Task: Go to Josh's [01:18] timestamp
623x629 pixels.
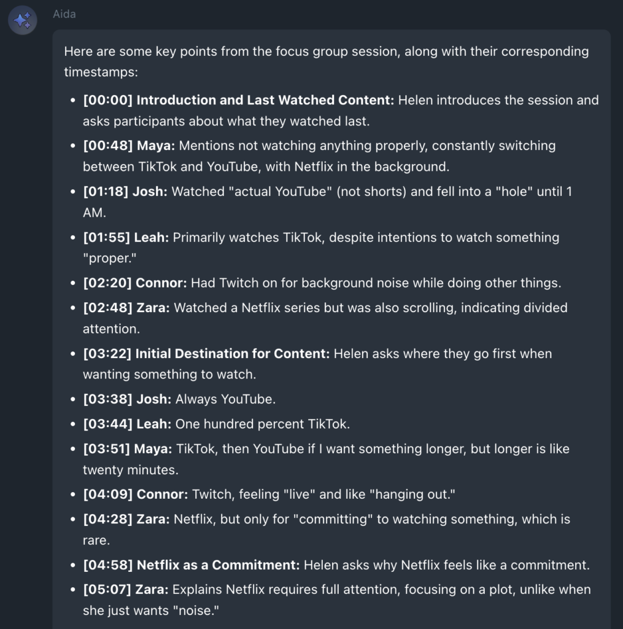Action: (107, 192)
